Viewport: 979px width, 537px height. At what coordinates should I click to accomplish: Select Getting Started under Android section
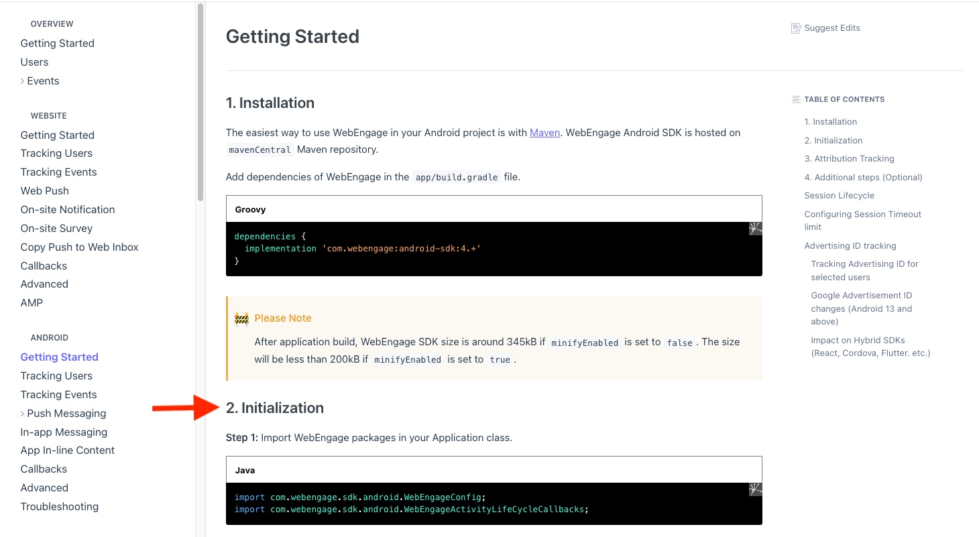coord(60,357)
